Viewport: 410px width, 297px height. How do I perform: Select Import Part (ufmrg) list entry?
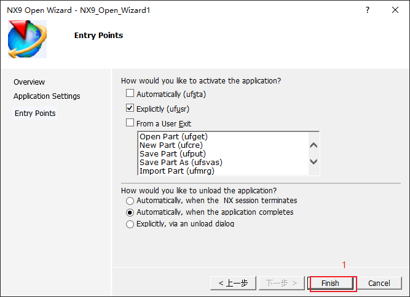[177, 171]
